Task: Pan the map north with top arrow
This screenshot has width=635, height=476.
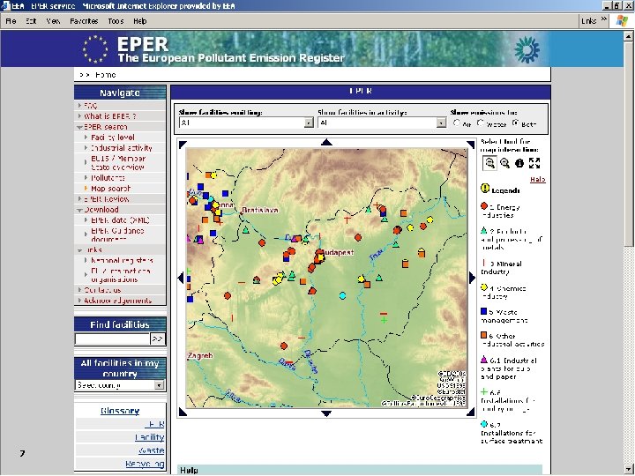Action: pyautogui.click(x=326, y=142)
